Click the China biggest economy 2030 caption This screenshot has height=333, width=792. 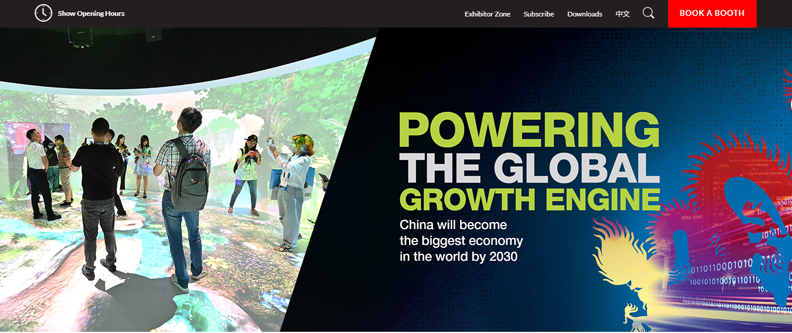pos(461,241)
